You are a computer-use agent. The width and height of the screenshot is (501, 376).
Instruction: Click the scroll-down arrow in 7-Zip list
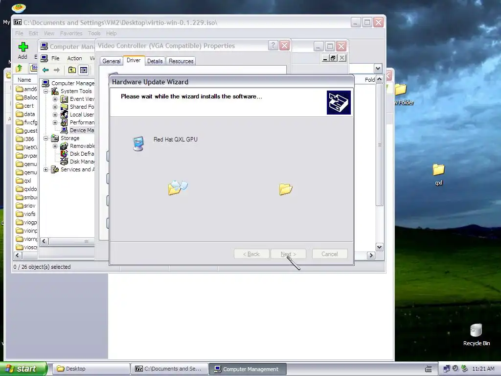pos(379,247)
